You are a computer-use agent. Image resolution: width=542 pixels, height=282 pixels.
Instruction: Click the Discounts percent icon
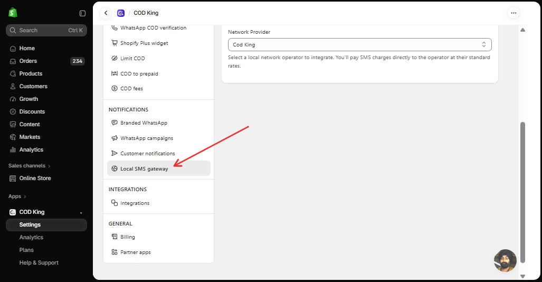(x=13, y=112)
